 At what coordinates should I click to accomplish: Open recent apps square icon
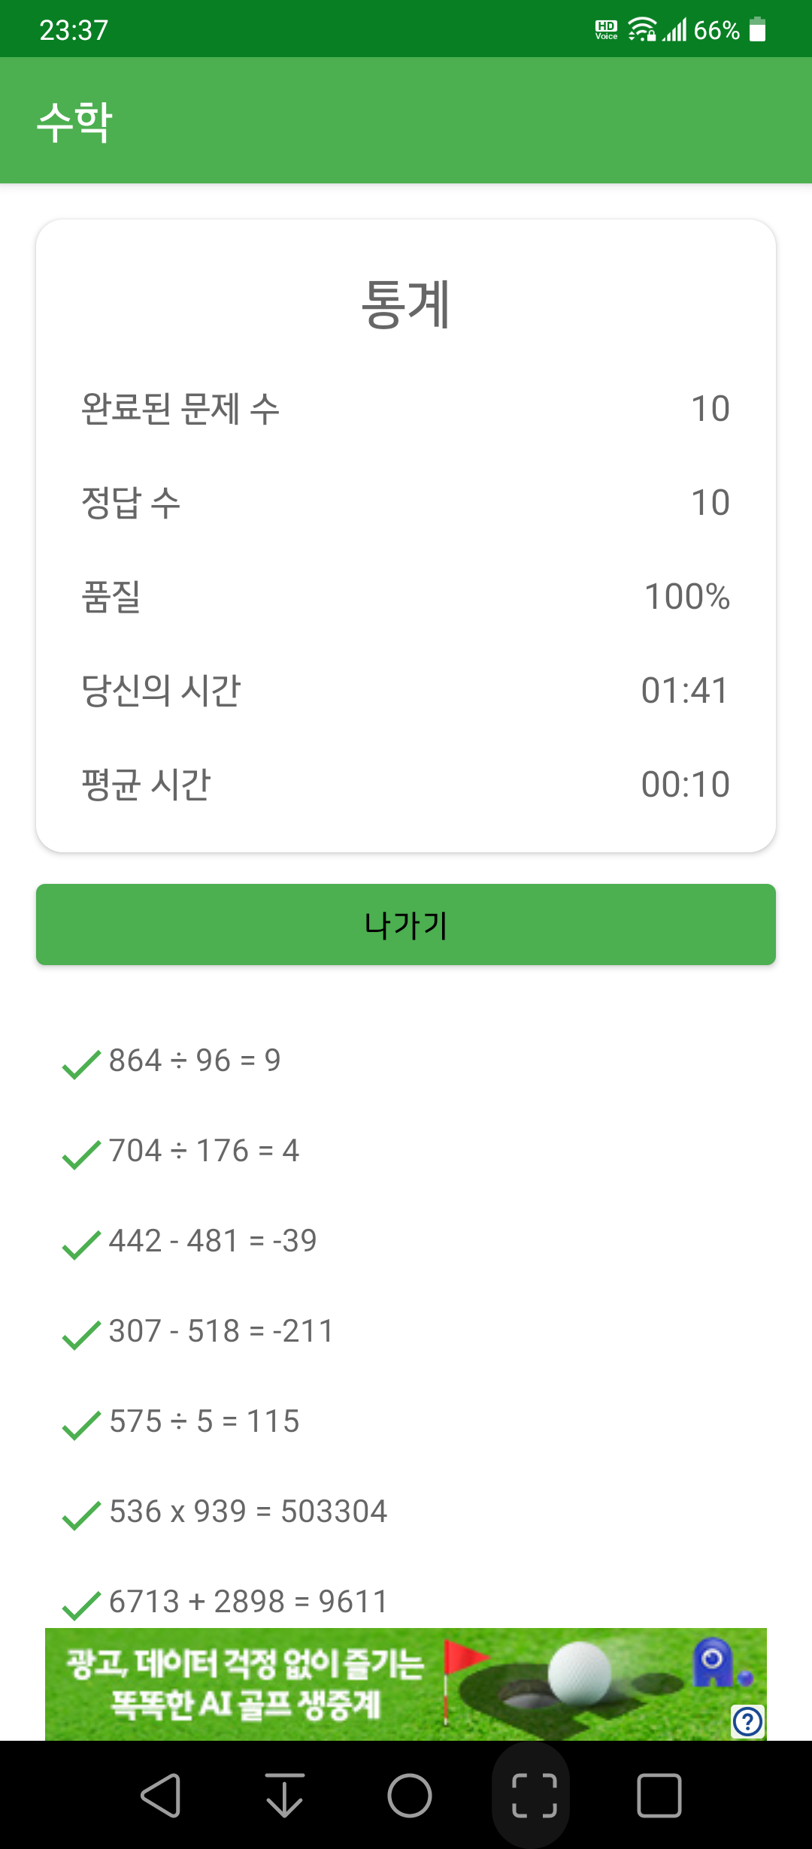point(659,1796)
